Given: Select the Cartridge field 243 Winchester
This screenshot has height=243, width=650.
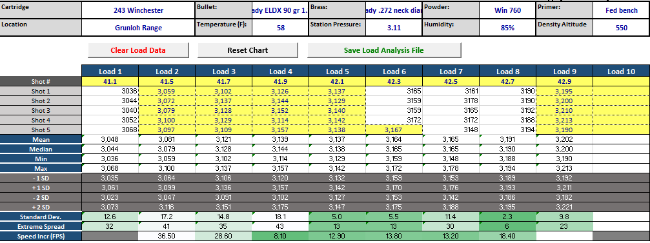Looking at the screenshot, I should tap(138, 10).
